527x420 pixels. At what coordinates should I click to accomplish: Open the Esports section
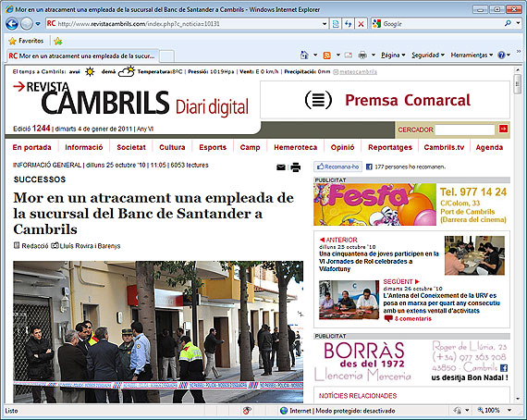[213, 147]
